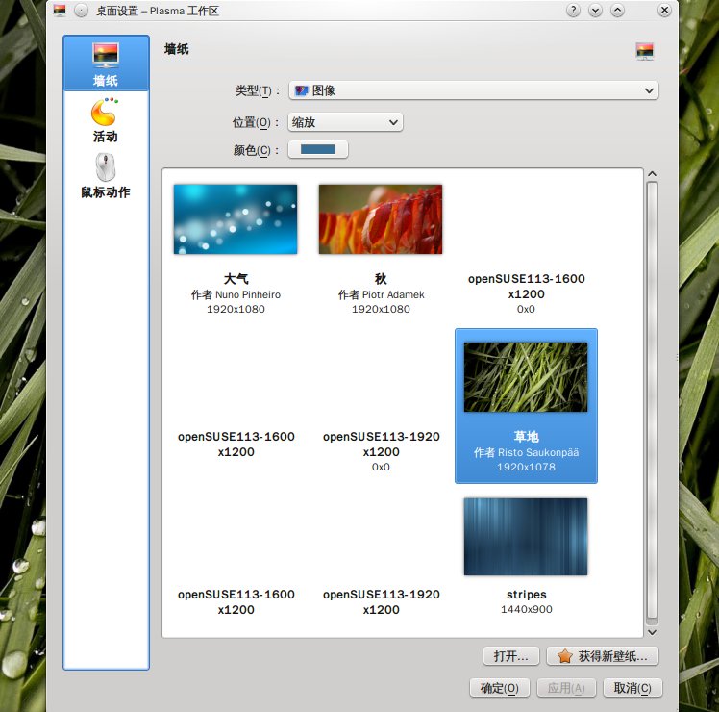The height and width of the screenshot is (712, 719).
Task: Select the 墙纸 wallpaper sidebar page
Action: pyautogui.click(x=106, y=63)
